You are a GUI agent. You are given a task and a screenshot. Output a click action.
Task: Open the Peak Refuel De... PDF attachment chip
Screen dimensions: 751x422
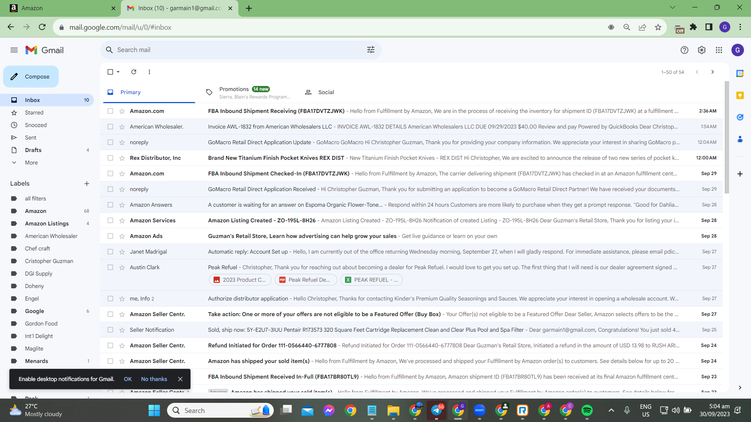click(305, 280)
